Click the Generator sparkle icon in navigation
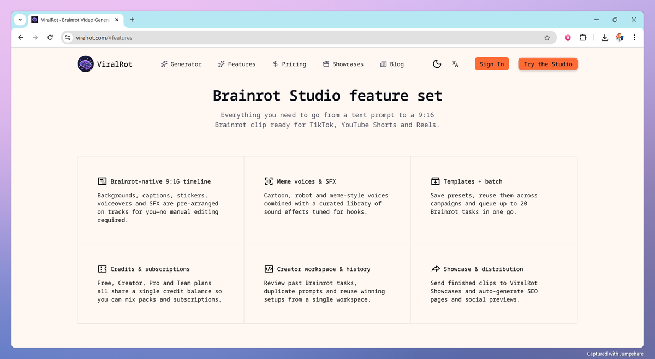 [x=164, y=64]
